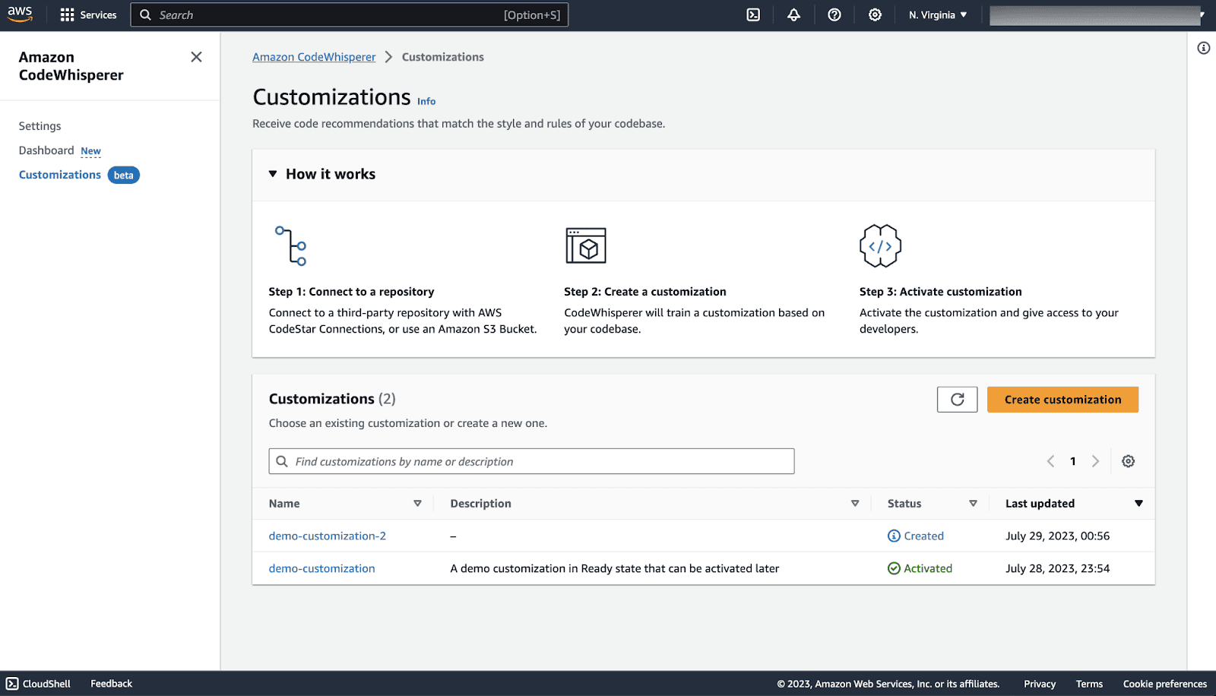Click the help question mark icon

click(834, 15)
